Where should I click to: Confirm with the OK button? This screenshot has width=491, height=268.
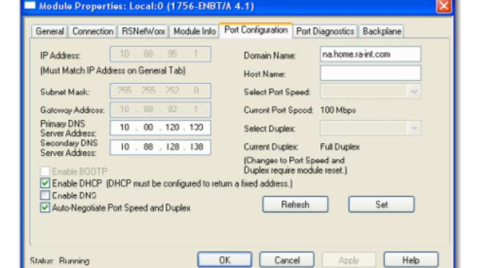tap(225, 260)
